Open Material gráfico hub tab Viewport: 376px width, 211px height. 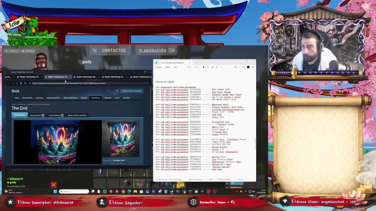pyautogui.click(x=53, y=98)
